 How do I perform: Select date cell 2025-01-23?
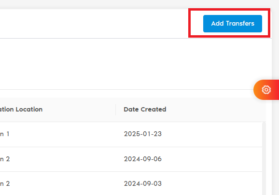pyautogui.click(x=143, y=134)
